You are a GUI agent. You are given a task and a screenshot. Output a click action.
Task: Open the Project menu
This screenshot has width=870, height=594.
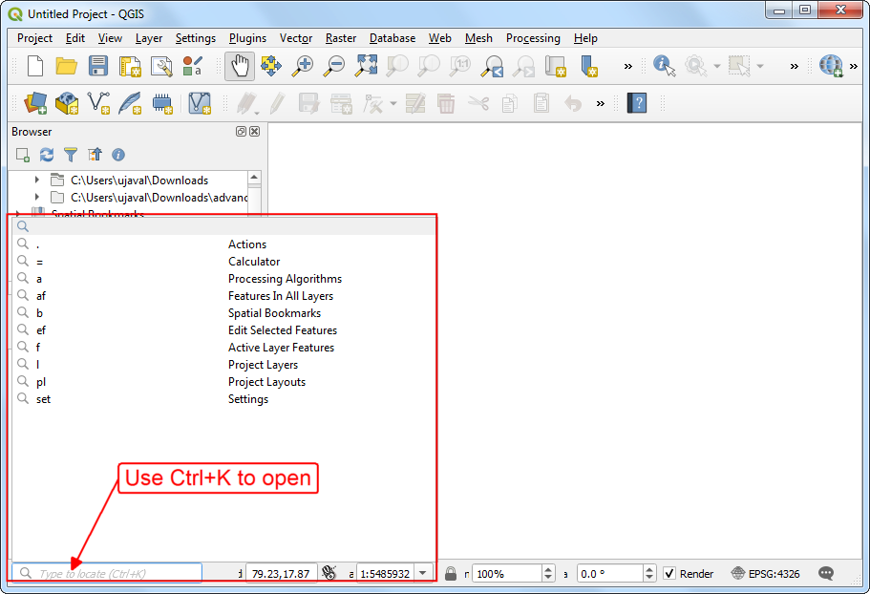[x=34, y=38]
